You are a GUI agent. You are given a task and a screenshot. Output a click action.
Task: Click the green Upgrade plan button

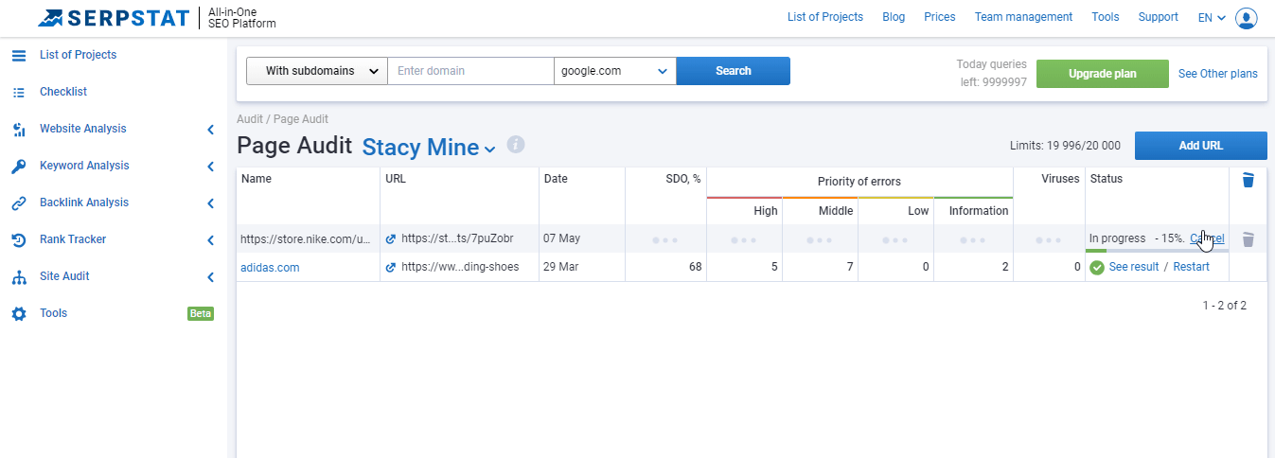point(1103,74)
